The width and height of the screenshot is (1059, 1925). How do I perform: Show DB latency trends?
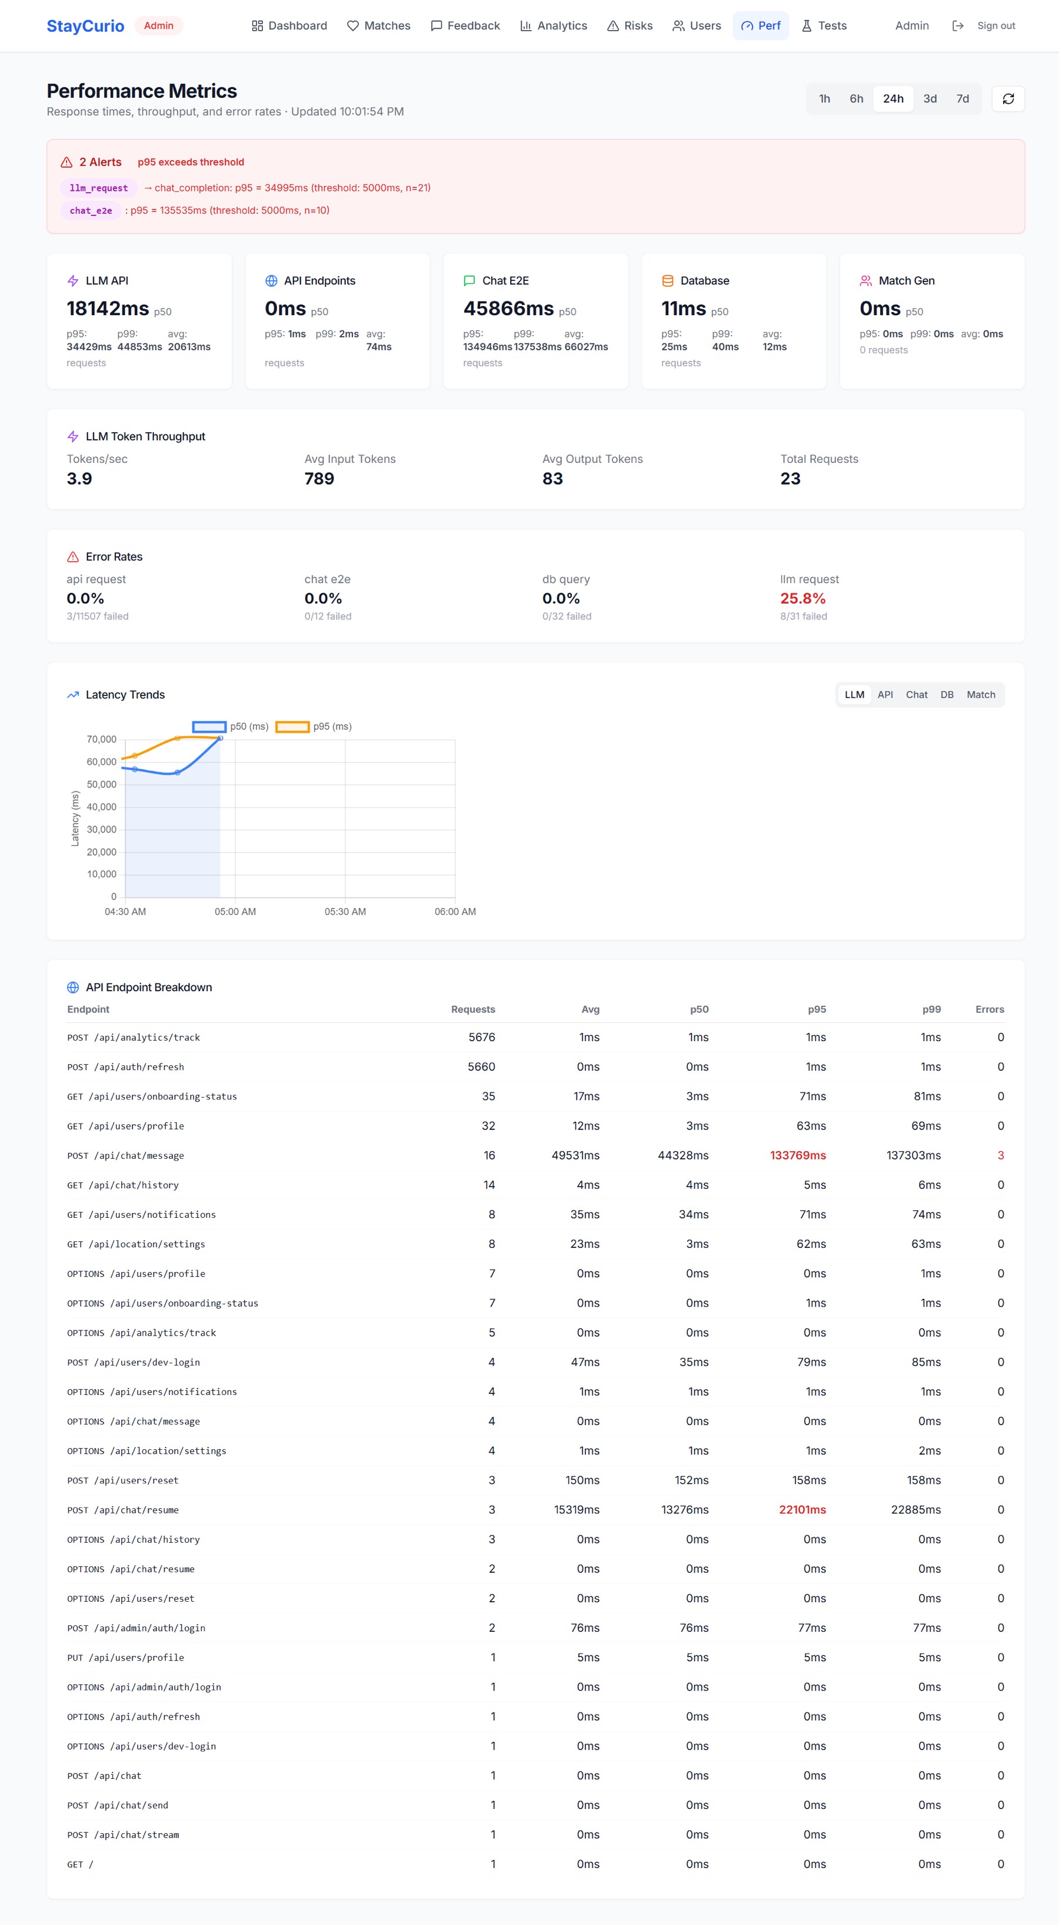[947, 695]
